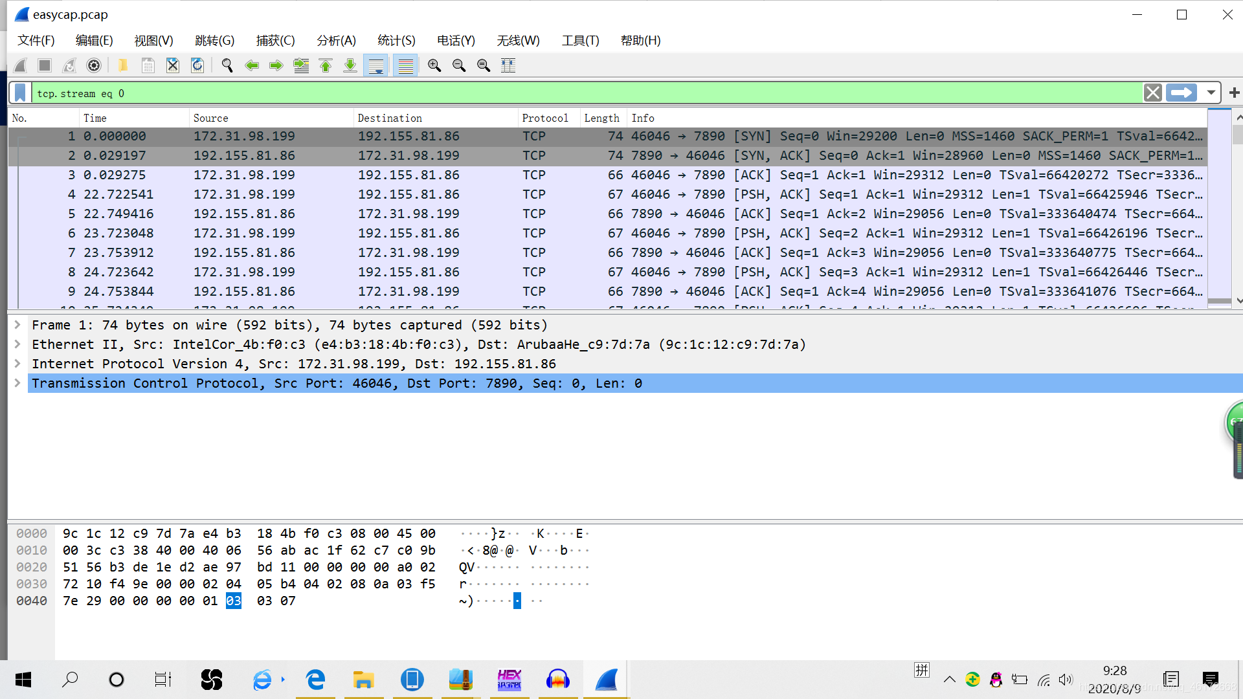
Task: Sort by the Info column header
Action: (917, 118)
